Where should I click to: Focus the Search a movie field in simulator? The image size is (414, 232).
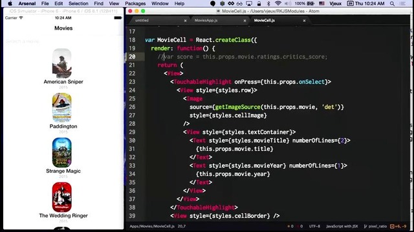click(63, 41)
